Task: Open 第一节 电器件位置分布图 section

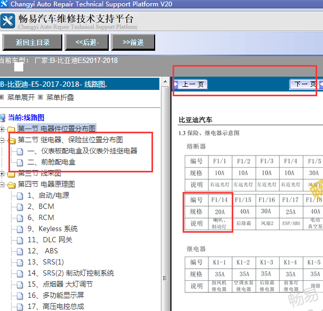Action: point(56,129)
